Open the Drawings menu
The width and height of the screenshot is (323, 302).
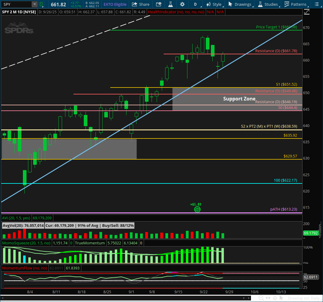tap(241, 4)
